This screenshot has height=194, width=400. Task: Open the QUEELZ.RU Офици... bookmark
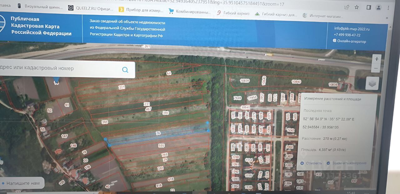[x=91, y=9]
